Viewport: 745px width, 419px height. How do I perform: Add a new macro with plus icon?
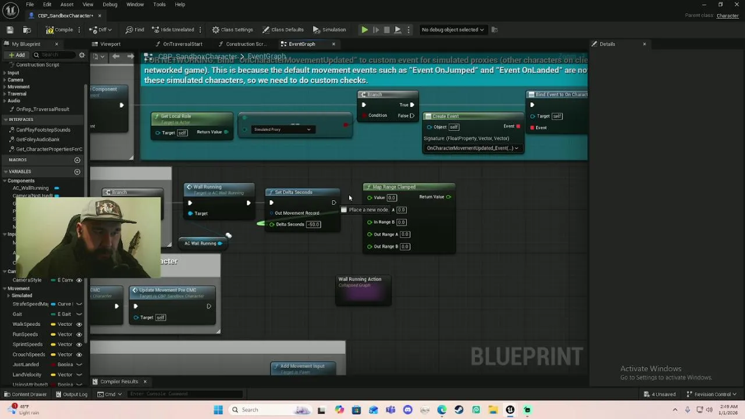coord(77,160)
